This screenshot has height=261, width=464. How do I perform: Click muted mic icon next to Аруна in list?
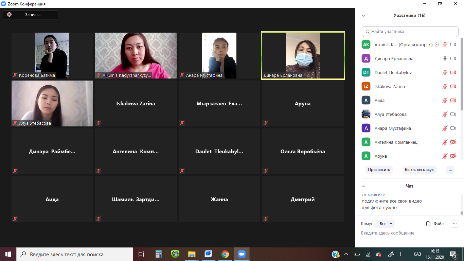click(445, 156)
